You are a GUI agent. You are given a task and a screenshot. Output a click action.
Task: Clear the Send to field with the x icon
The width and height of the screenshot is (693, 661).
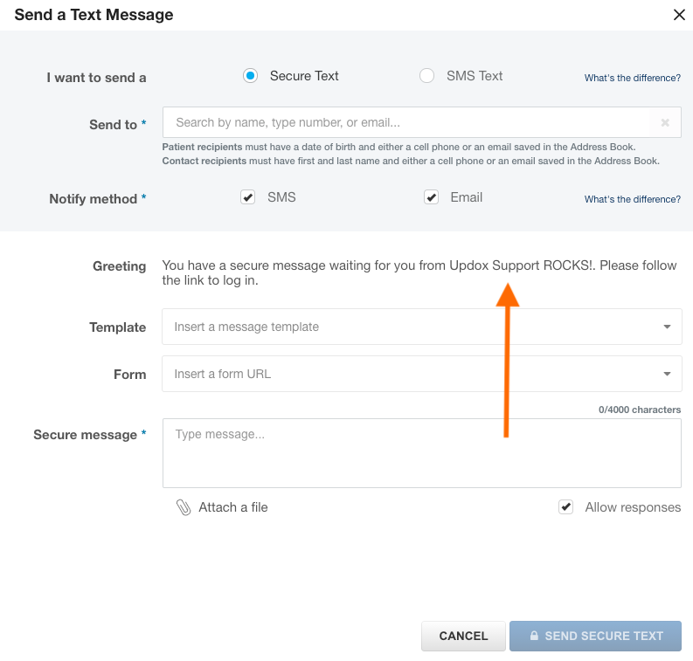pos(665,123)
